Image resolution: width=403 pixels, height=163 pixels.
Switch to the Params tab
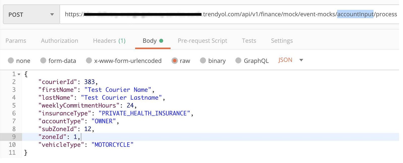[x=16, y=41]
